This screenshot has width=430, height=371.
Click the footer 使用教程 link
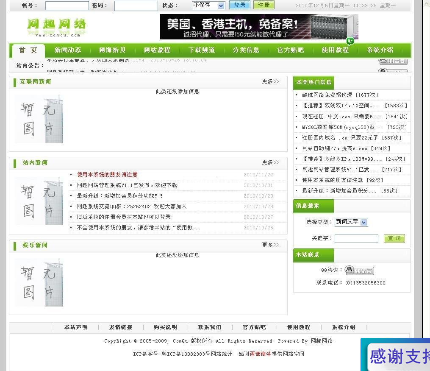(x=299, y=327)
